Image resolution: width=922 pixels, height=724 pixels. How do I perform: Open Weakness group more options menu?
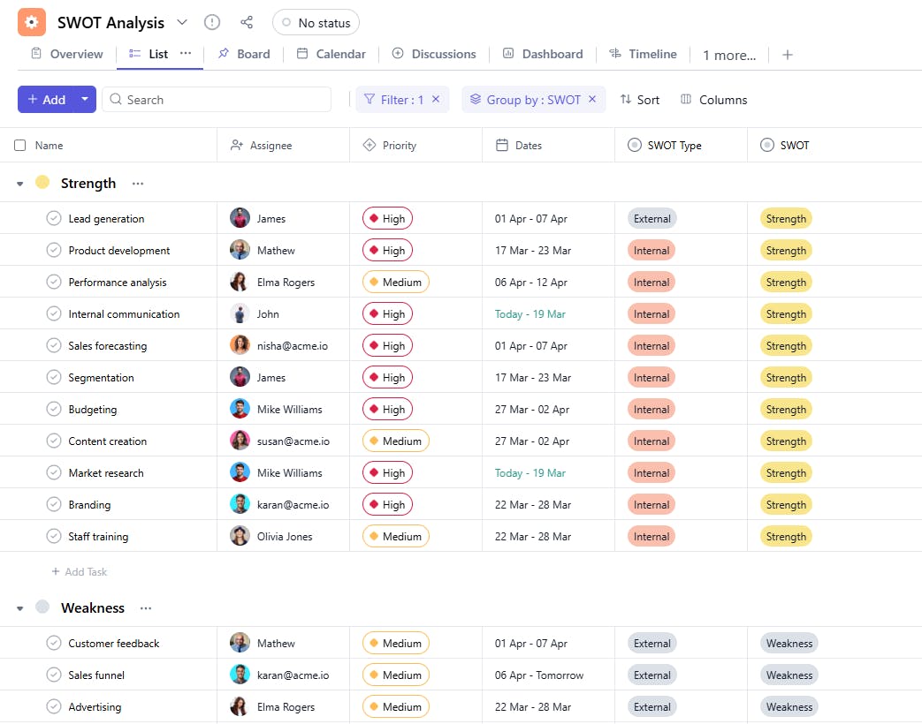point(146,608)
